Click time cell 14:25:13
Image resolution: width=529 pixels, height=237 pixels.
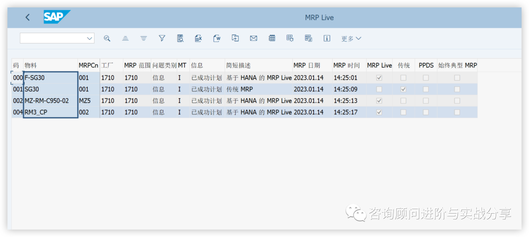click(349, 101)
